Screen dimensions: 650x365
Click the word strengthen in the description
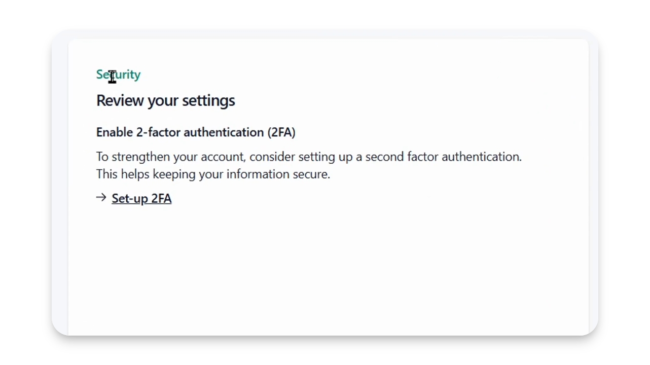[141, 157]
